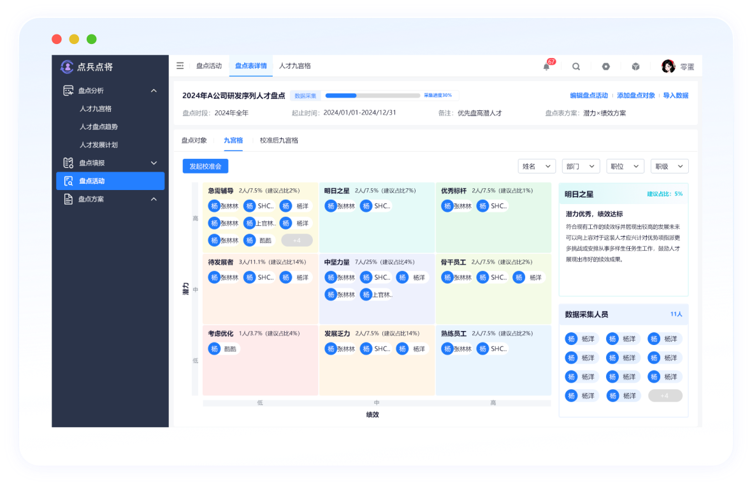
Task: Click the hexagon settings icon in header
Action: pyautogui.click(x=606, y=66)
